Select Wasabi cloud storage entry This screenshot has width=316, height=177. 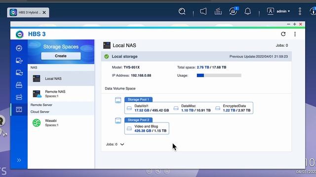[61, 122]
